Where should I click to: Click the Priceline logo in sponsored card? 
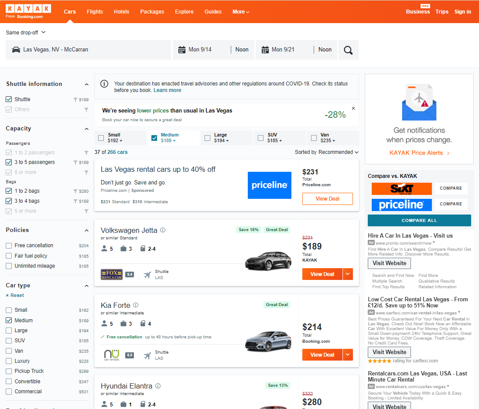click(270, 185)
